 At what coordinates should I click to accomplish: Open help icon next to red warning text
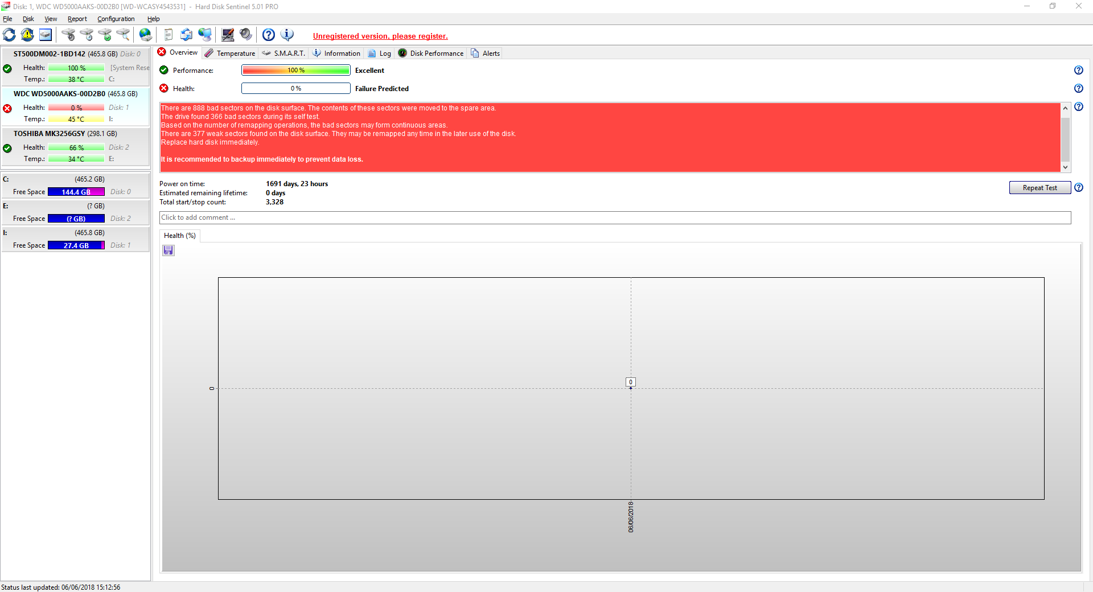(1079, 106)
